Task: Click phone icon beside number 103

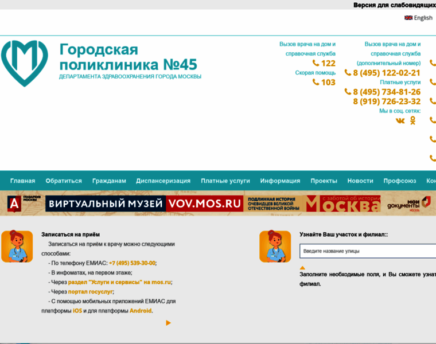Action: click(316, 82)
